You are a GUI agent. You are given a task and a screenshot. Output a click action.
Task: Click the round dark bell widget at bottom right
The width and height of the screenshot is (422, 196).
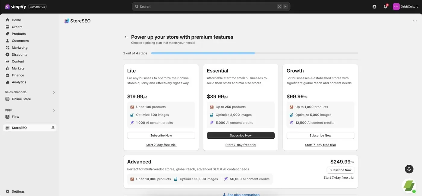click(x=409, y=169)
